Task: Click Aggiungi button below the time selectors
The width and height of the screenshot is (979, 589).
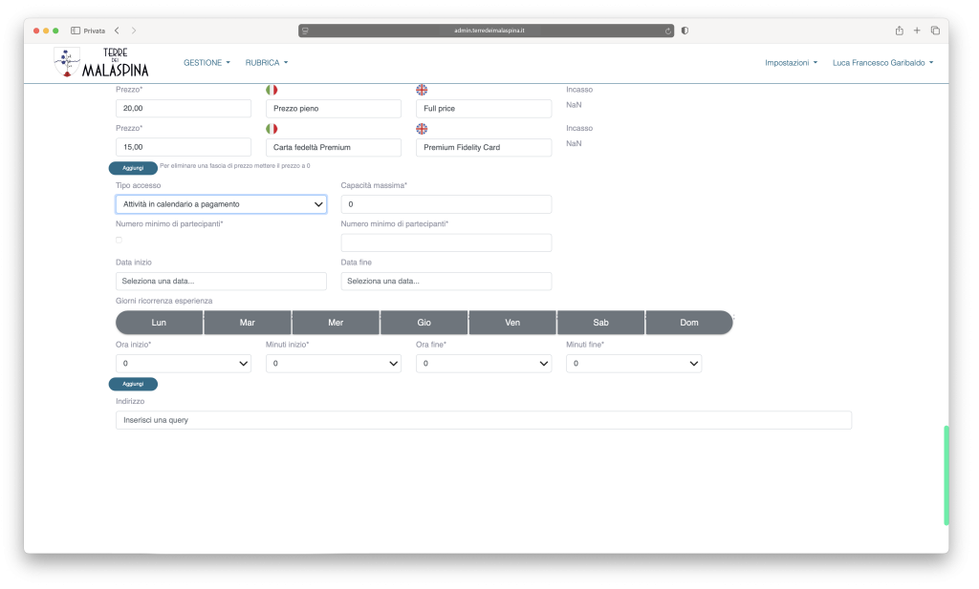Action: pos(133,384)
